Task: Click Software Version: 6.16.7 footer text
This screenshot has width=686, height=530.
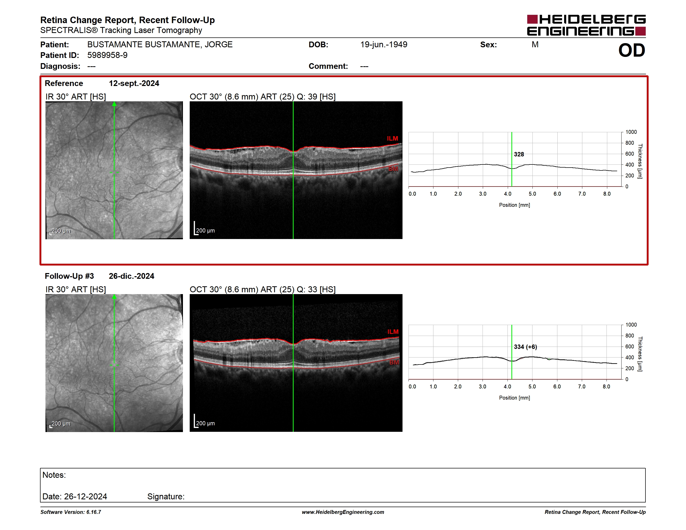Action: tap(71, 512)
